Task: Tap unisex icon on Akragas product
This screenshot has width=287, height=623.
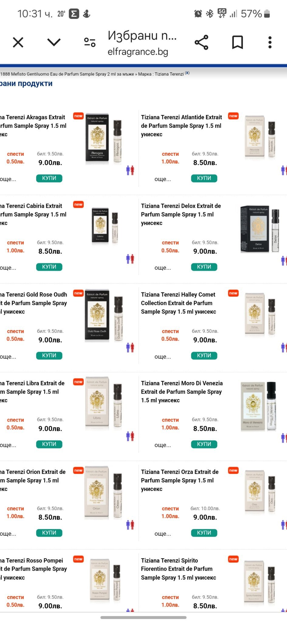Action: (x=130, y=170)
